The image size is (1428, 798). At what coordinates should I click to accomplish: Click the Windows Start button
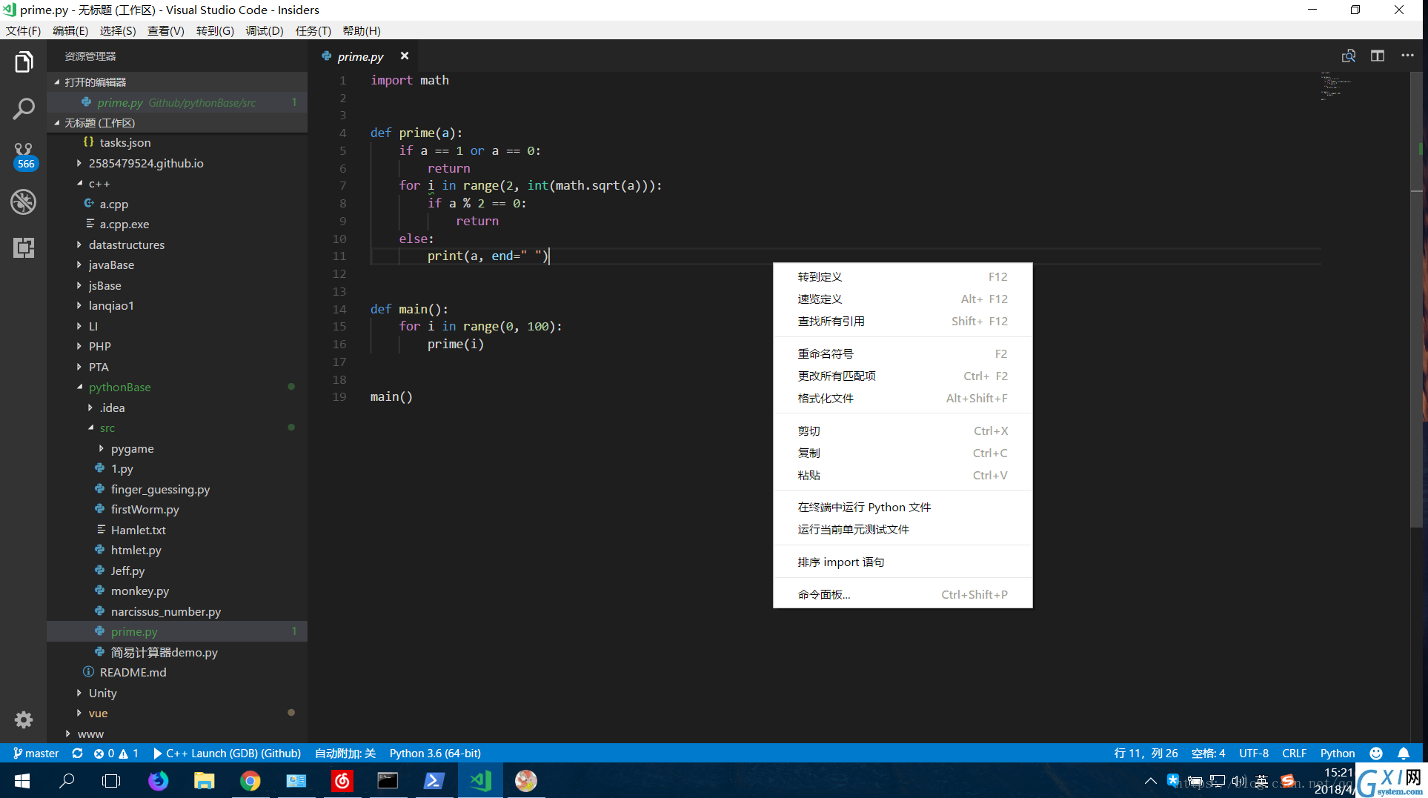click(22, 780)
